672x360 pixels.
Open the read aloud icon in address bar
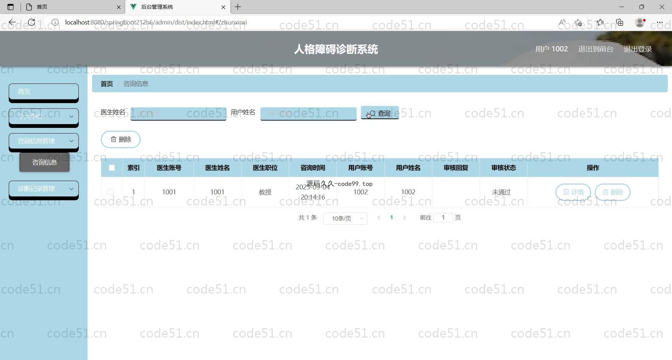(562, 22)
